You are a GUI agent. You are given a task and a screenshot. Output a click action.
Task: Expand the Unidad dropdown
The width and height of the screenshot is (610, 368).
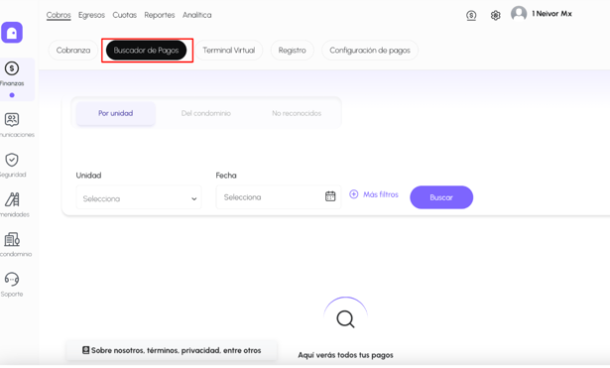[139, 198]
